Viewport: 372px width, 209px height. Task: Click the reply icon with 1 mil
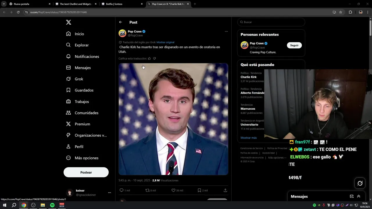pyautogui.click(x=121, y=190)
